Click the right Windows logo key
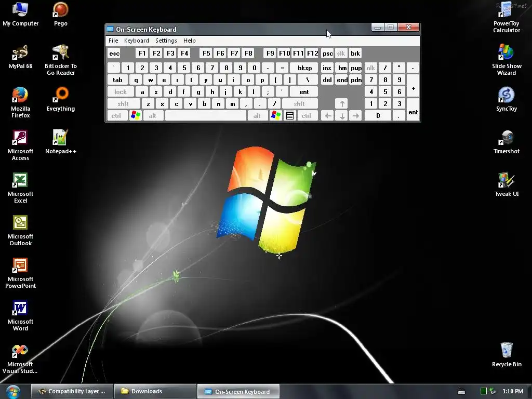532x399 pixels. [275, 115]
